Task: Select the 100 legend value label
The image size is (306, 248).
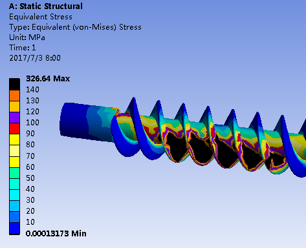Action: coord(32,123)
